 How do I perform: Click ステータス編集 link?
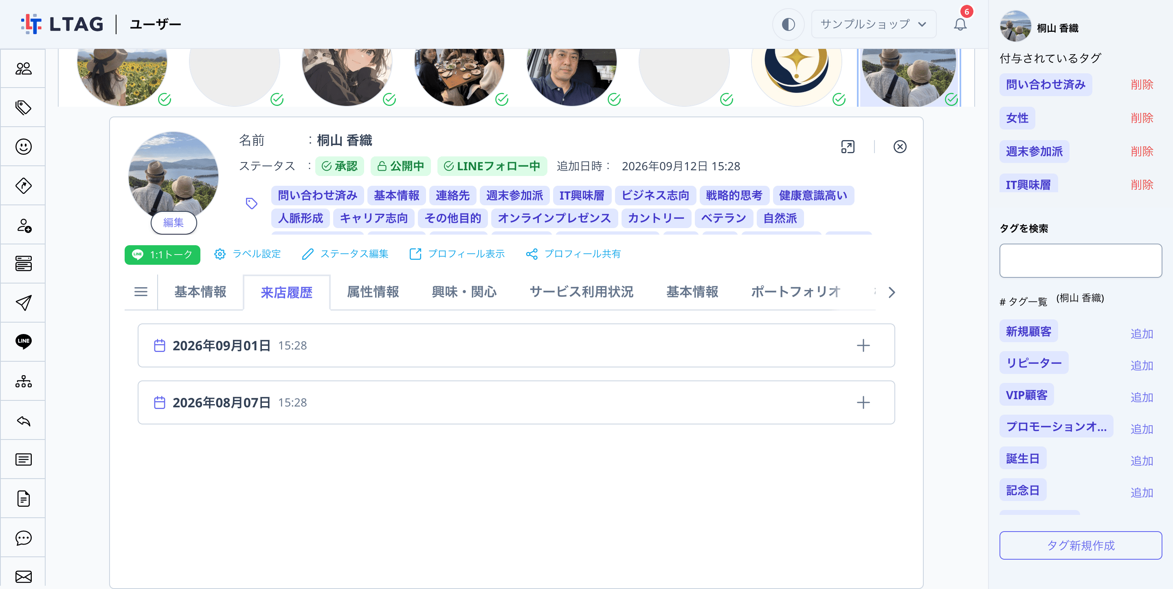tap(345, 254)
